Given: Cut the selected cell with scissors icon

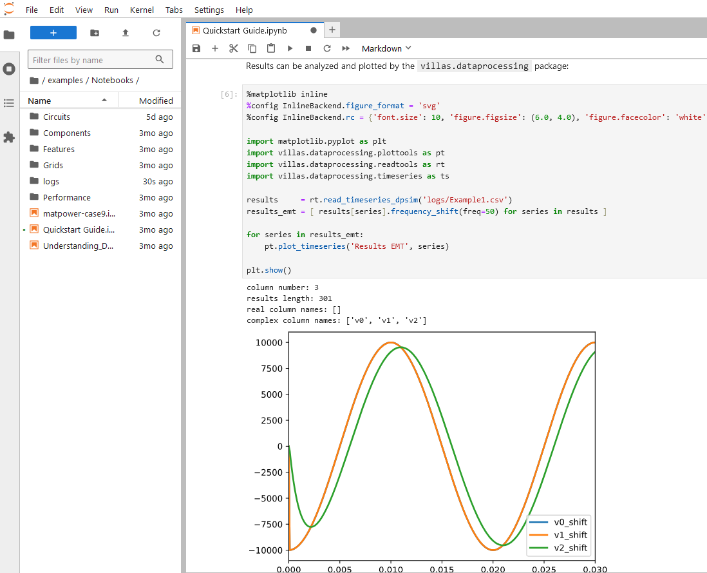Looking at the screenshot, I should (x=234, y=48).
